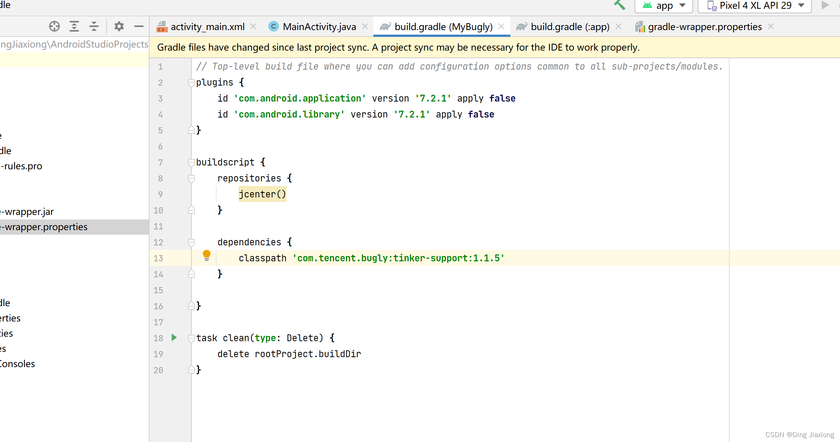This screenshot has height=442, width=840.
Task: Click the Gradle files changed notification banner
Action: click(x=494, y=47)
